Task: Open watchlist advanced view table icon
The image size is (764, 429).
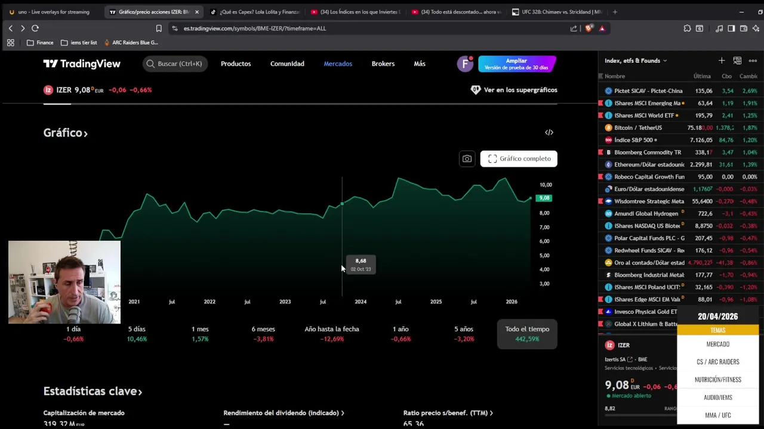Action: point(737,60)
